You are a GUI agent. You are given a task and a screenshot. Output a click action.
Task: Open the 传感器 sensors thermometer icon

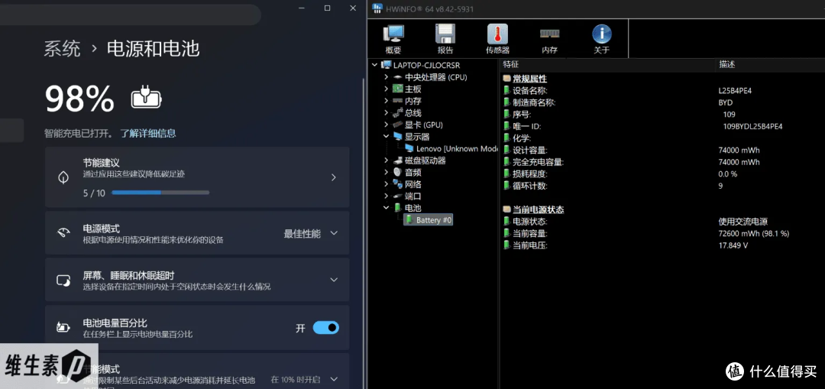(497, 34)
